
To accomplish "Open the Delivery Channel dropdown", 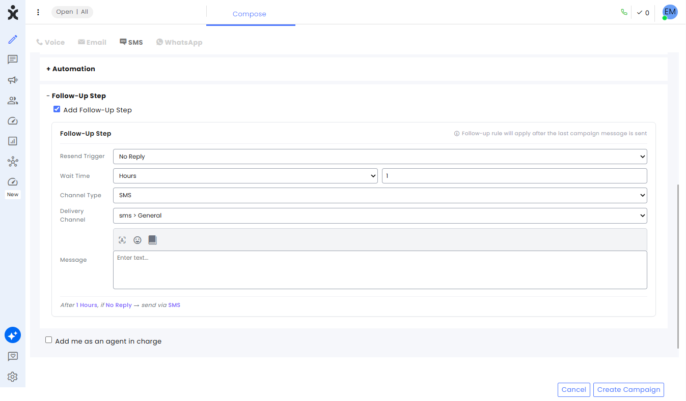I will click(x=380, y=215).
